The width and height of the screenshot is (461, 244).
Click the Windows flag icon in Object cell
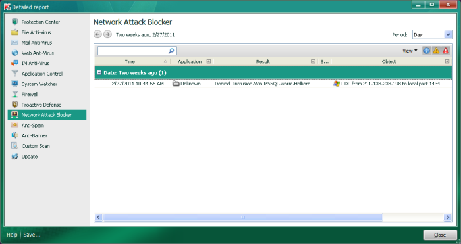coord(337,84)
